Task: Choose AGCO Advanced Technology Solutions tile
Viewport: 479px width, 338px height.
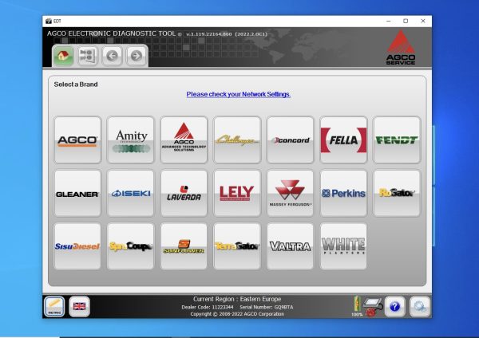Action: click(184, 140)
